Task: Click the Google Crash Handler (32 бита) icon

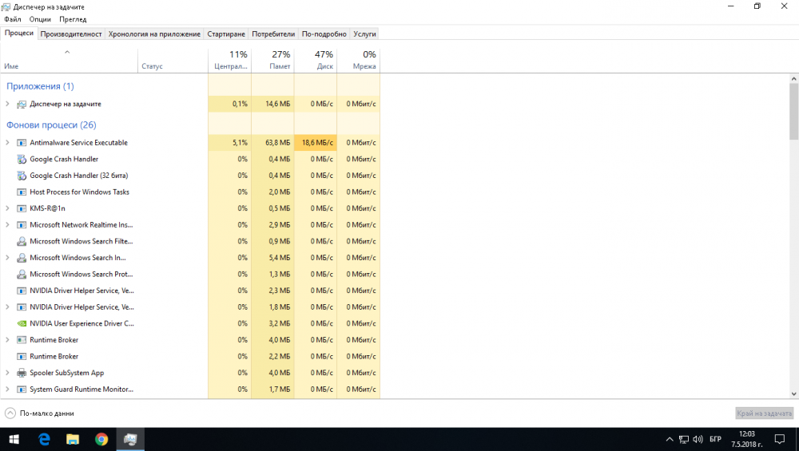Action: (x=22, y=176)
